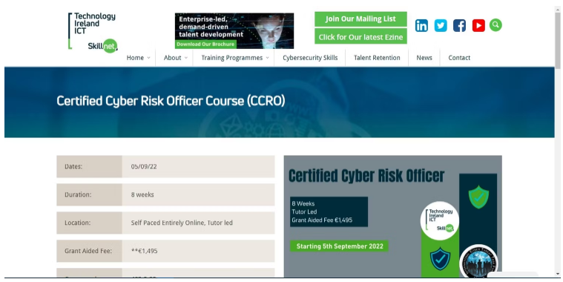Viewport: 563px width, 282px height.
Task: Open the News menu item
Action: (x=424, y=57)
